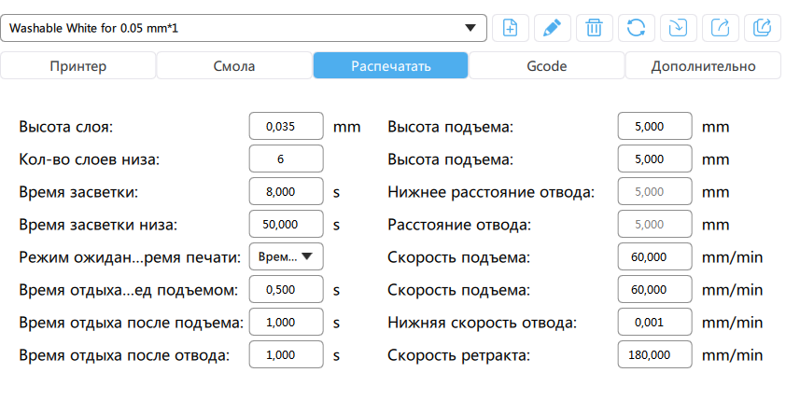The width and height of the screenshot is (786, 414).
Task: Open the Washable White profile dropdown
Action: [x=244, y=28]
